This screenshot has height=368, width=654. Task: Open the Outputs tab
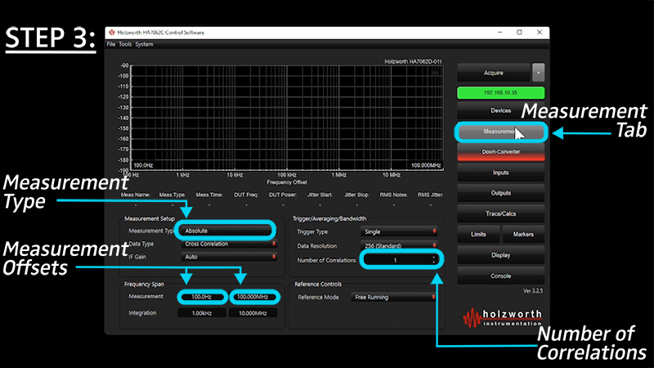click(x=500, y=193)
